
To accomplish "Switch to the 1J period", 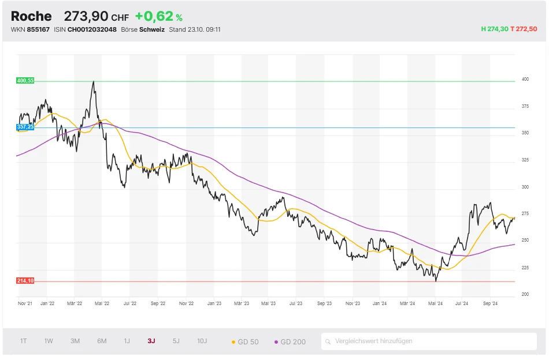I will tap(127, 341).
